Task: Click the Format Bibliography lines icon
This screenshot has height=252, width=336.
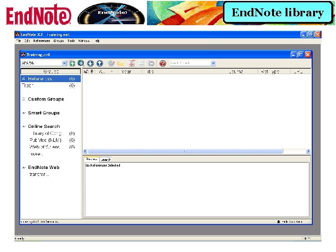Action: pyautogui.click(x=142, y=63)
